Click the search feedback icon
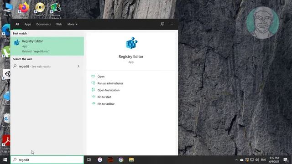Image resolution: width=292 pixels, height=164 pixels. (162, 24)
